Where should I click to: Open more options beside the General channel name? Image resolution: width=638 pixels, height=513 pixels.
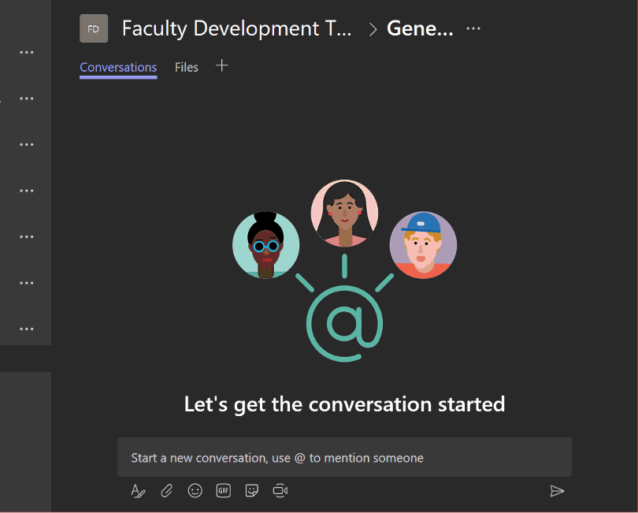(x=473, y=29)
